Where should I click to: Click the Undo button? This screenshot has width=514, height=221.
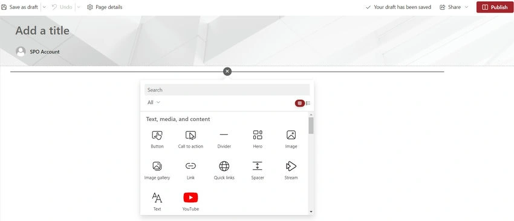(62, 7)
